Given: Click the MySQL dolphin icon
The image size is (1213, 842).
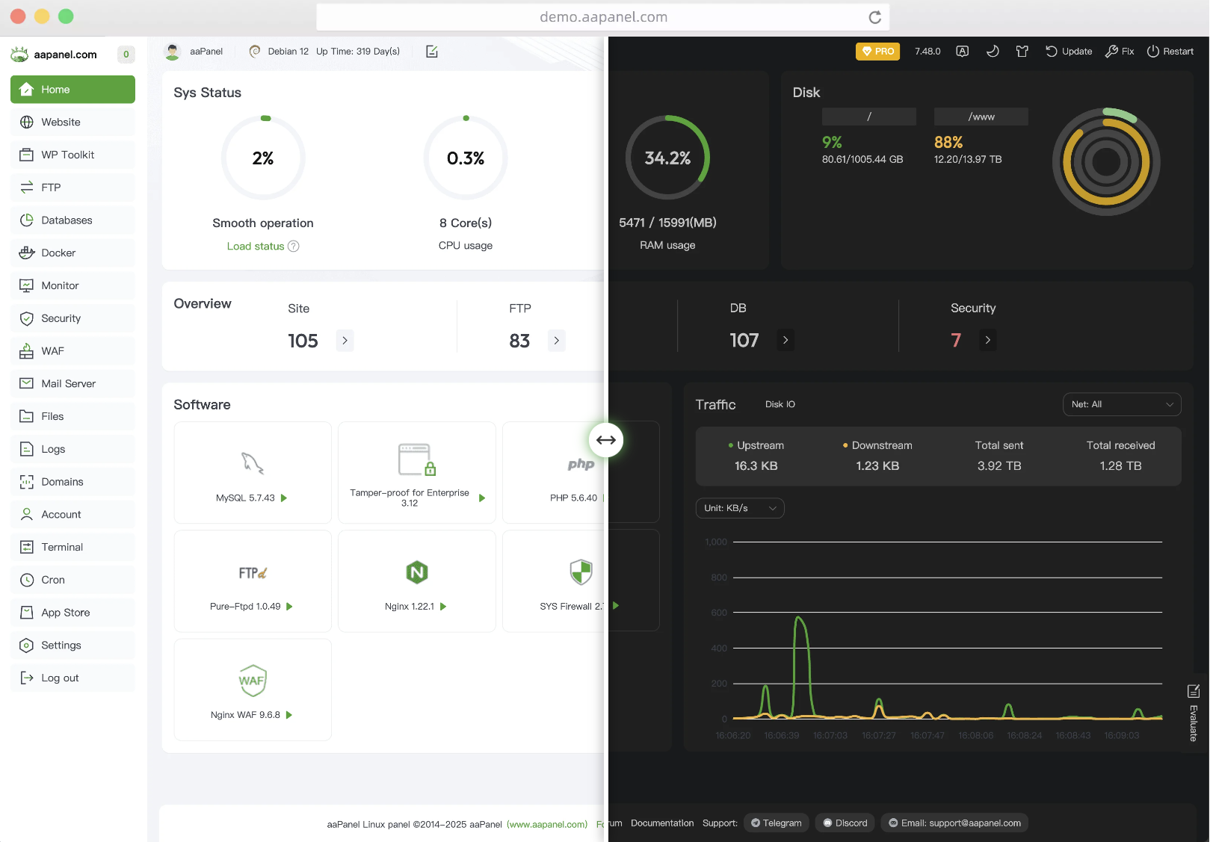Looking at the screenshot, I should [253, 463].
